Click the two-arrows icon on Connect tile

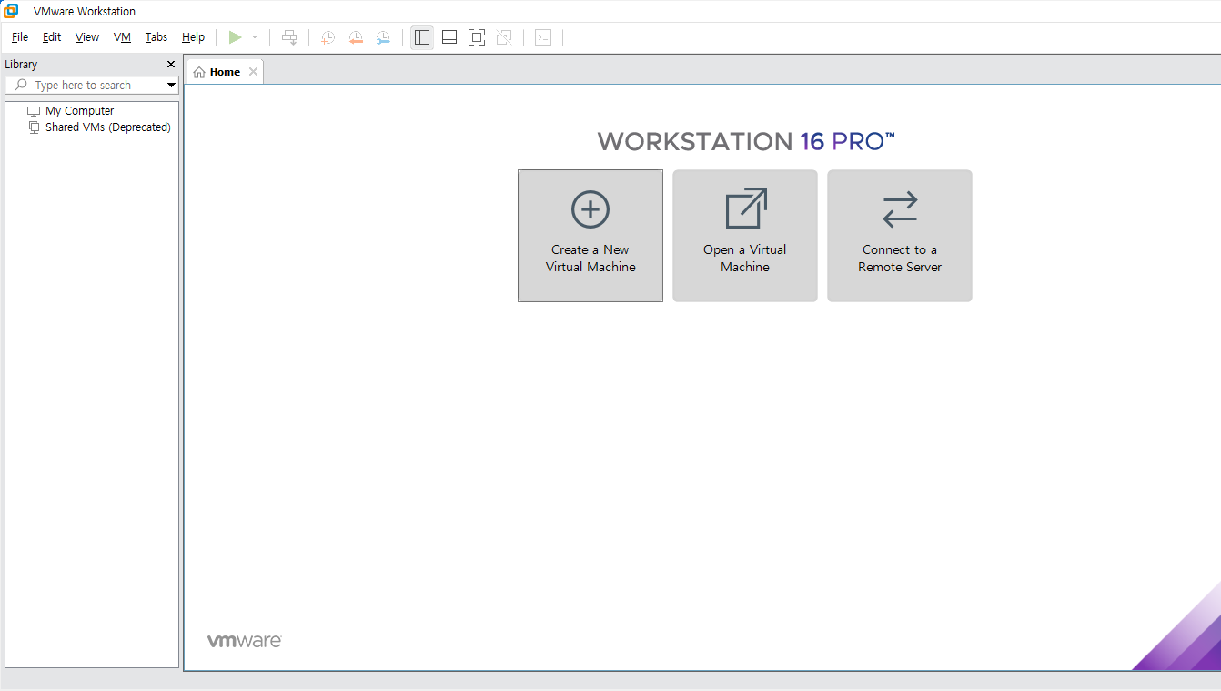(x=901, y=209)
